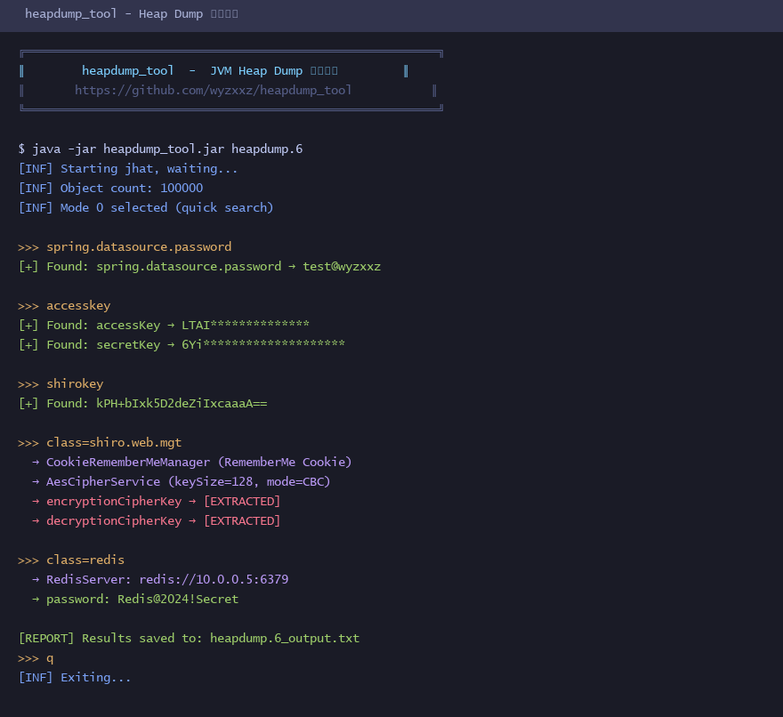Click the 'Results saved to: heapdump.6_output.txt' report line
This screenshot has width=783, height=717.
(x=189, y=639)
